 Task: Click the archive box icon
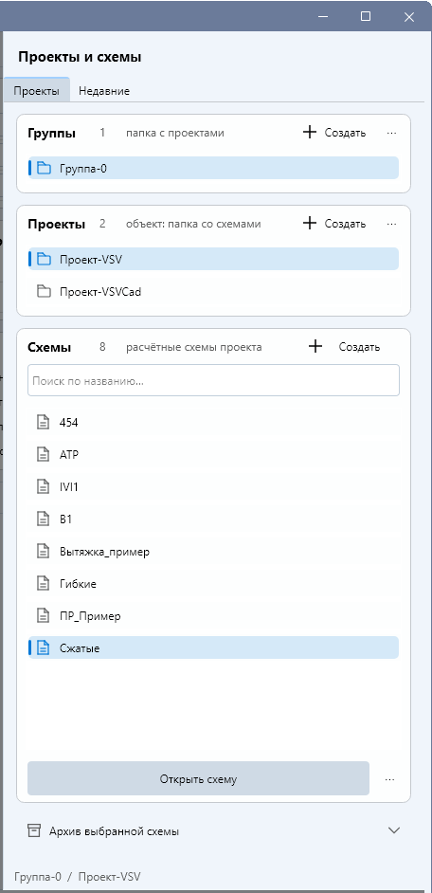click(34, 831)
